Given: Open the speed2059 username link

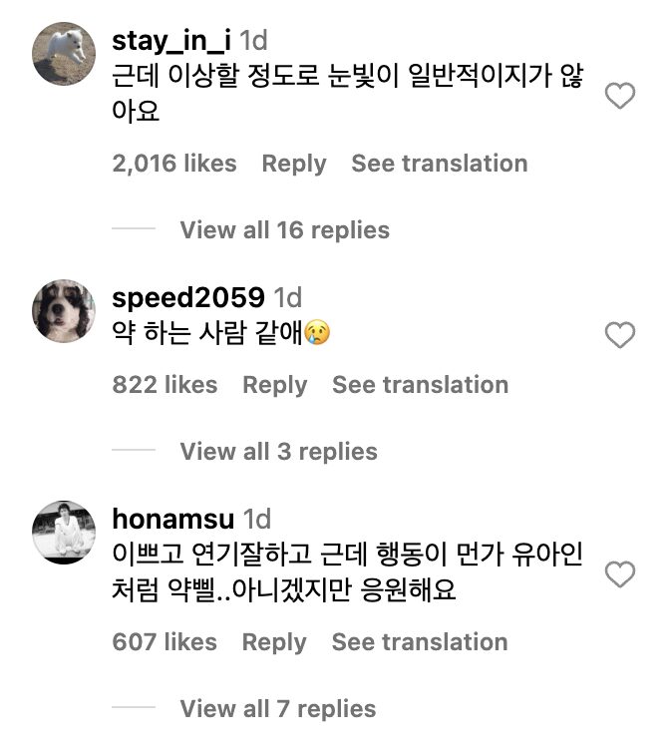Looking at the screenshot, I should click(188, 297).
